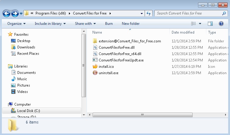Image resolution: width=230 pixels, height=135 pixels.
Task: Click the Program Files (x86) breadcrumb
Action: (51, 13)
